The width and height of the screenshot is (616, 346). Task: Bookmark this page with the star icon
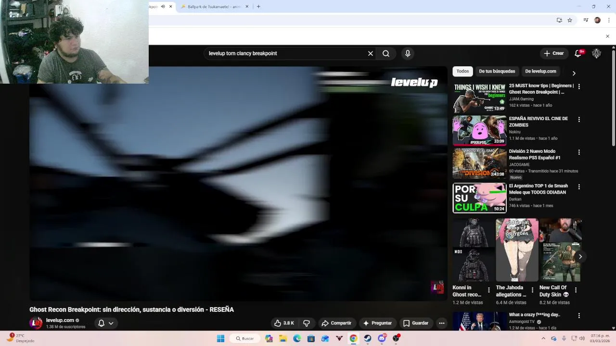[570, 20]
